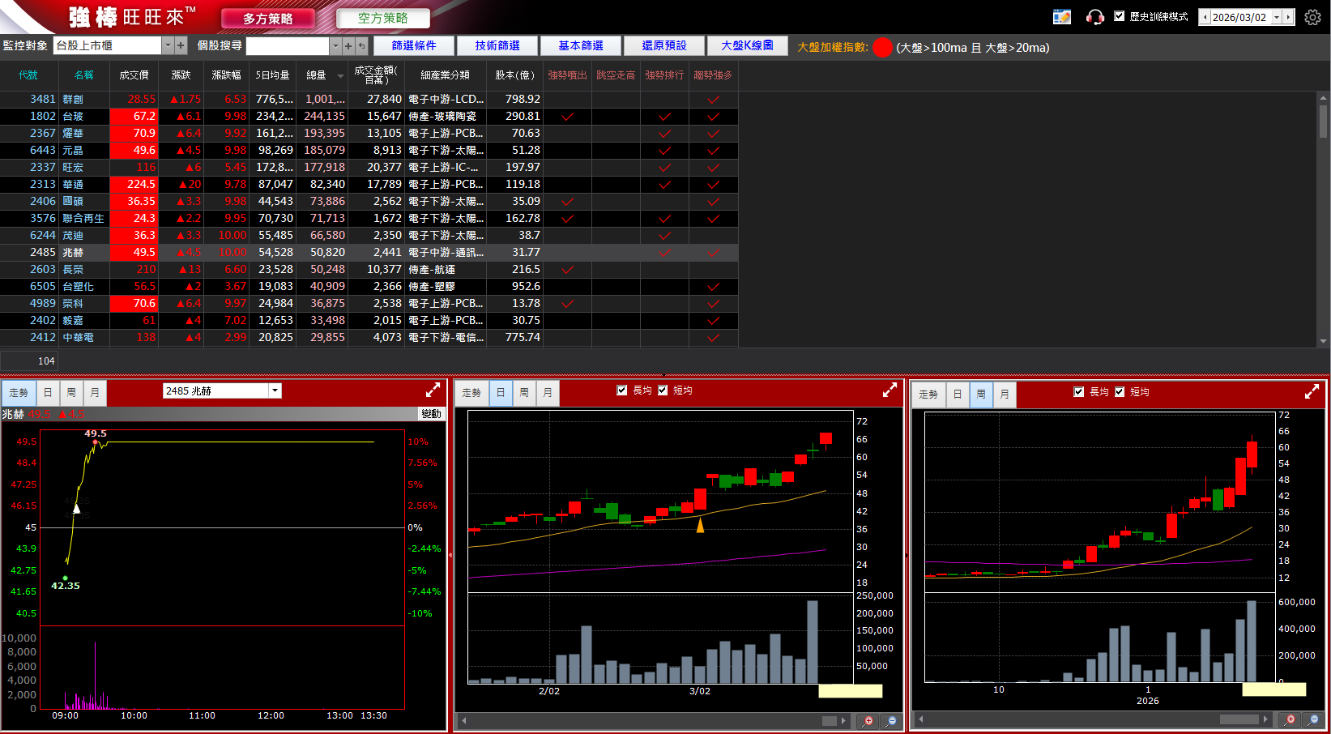Zoom in on the weekly chart

coord(1290,719)
